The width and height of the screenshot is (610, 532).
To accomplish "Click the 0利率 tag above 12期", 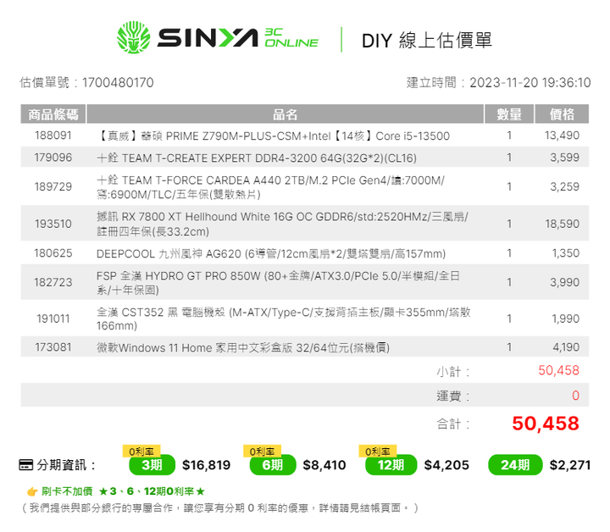I will (x=377, y=452).
